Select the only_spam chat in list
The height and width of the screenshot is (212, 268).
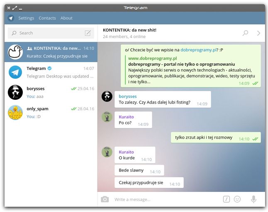point(51,112)
